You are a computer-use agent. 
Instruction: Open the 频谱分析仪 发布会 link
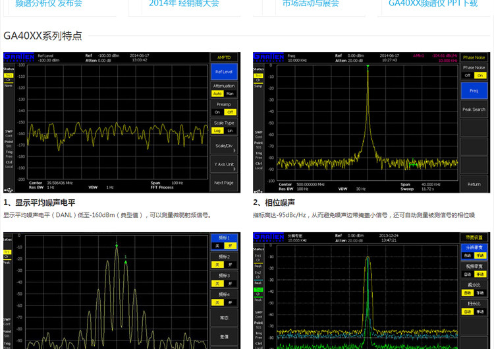coord(49,3)
